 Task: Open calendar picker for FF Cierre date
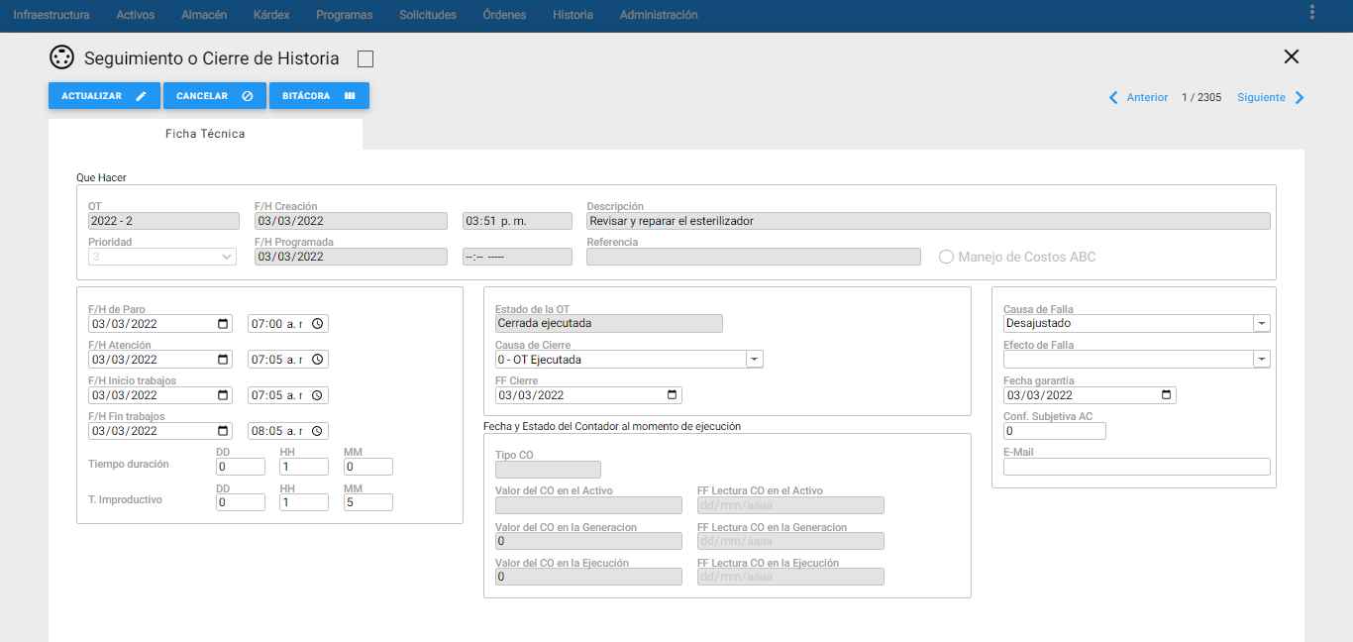pos(673,395)
